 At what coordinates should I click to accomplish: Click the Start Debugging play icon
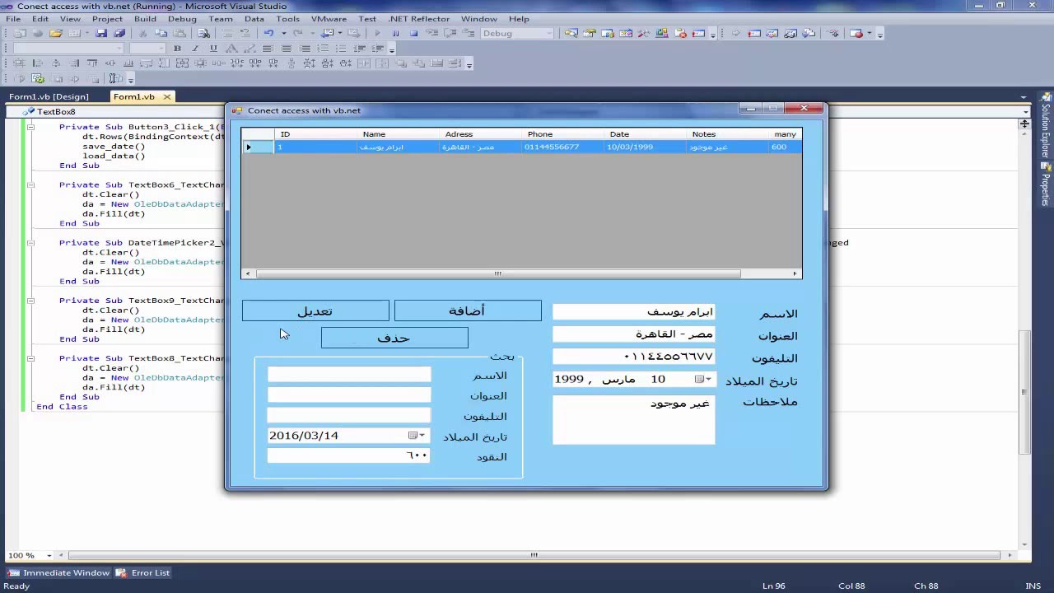click(x=377, y=34)
